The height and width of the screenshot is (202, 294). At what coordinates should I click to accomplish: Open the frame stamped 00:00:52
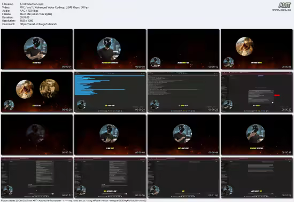[x=37, y=177]
